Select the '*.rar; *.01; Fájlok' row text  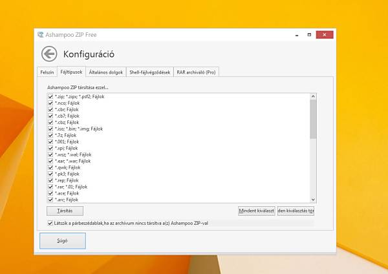click(71, 187)
